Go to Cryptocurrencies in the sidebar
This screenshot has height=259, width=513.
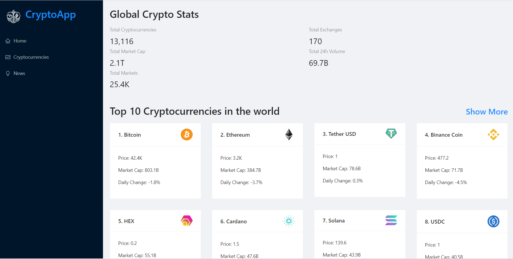31,57
